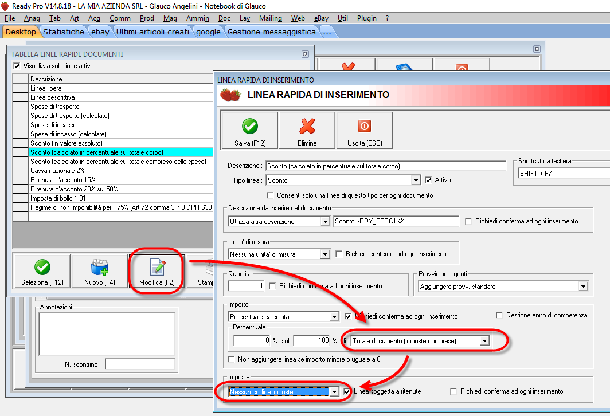Click the Elimina red X button
This screenshot has width=610, height=416.
click(307, 130)
